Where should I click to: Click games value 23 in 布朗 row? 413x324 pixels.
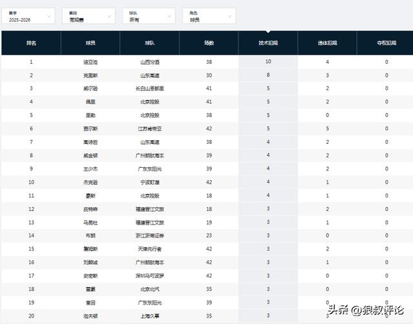(x=209, y=236)
